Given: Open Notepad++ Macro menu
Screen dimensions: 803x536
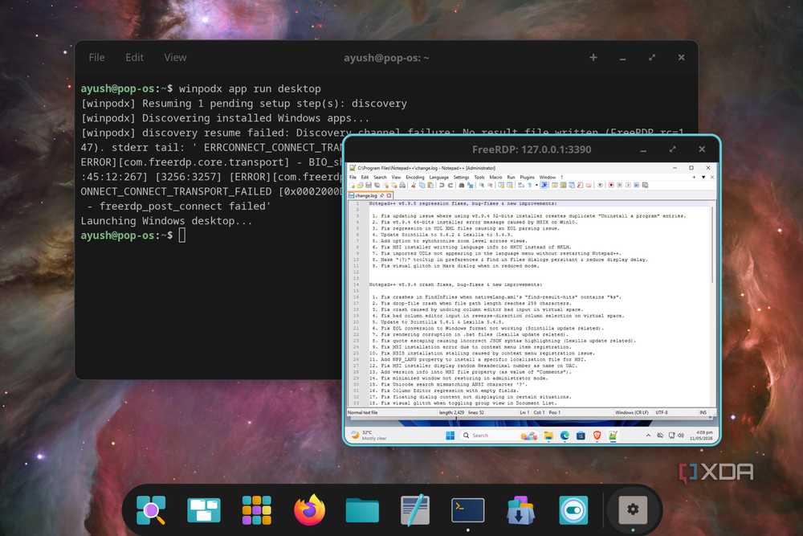Looking at the screenshot, I should [495, 178].
